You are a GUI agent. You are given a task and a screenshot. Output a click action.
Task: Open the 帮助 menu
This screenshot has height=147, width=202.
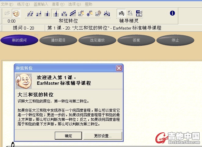tap(88, 4)
